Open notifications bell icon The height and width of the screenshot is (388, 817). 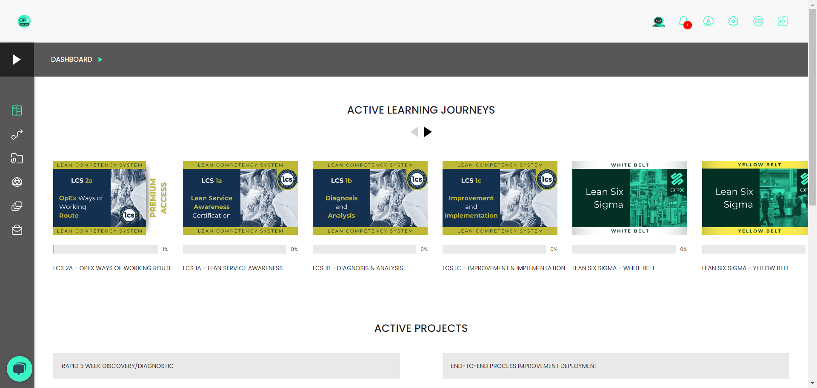pyautogui.click(x=684, y=22)
